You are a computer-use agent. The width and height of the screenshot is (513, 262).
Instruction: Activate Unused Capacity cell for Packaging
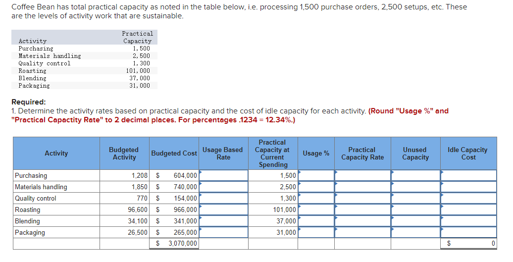415,233
